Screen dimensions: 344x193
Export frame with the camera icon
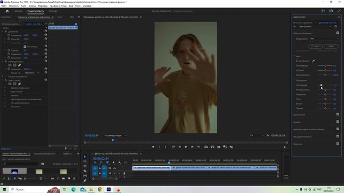pyautogui.click(x=219, y=147)
